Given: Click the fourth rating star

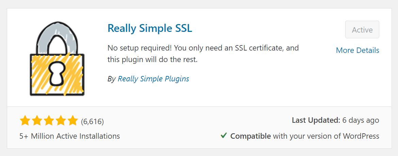Looking at the screenshot, I should tap(60, 121).
